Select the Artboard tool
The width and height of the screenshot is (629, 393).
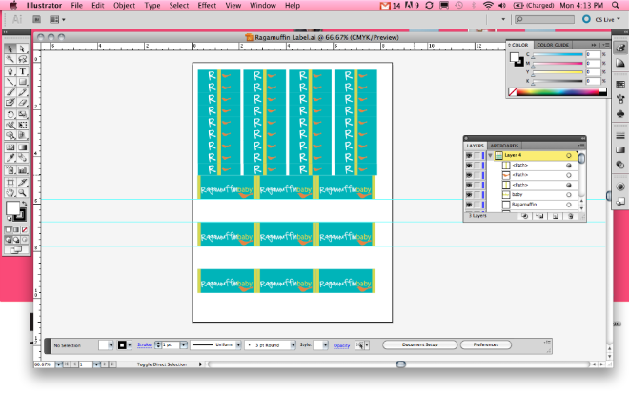[10, 183]
